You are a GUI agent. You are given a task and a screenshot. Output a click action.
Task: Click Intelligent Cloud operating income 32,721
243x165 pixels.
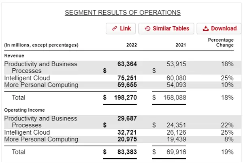click(x=127, y=132)
